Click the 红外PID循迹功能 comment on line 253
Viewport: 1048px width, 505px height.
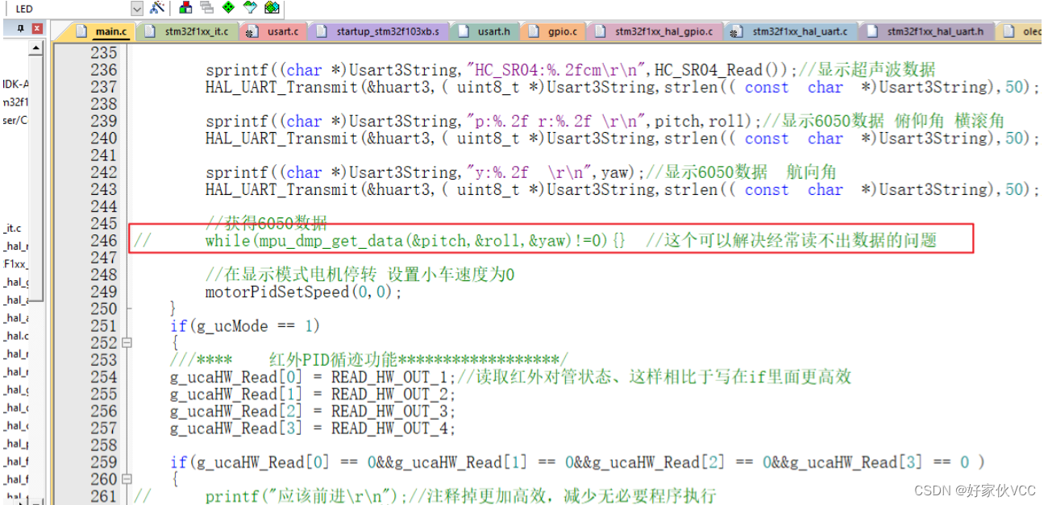click(x=368, y=360)
